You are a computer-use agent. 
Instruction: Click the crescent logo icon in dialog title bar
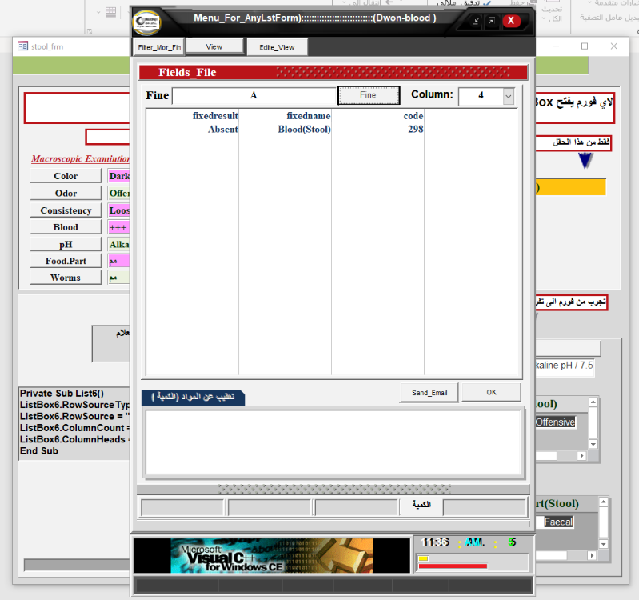(x=146, y=20)
